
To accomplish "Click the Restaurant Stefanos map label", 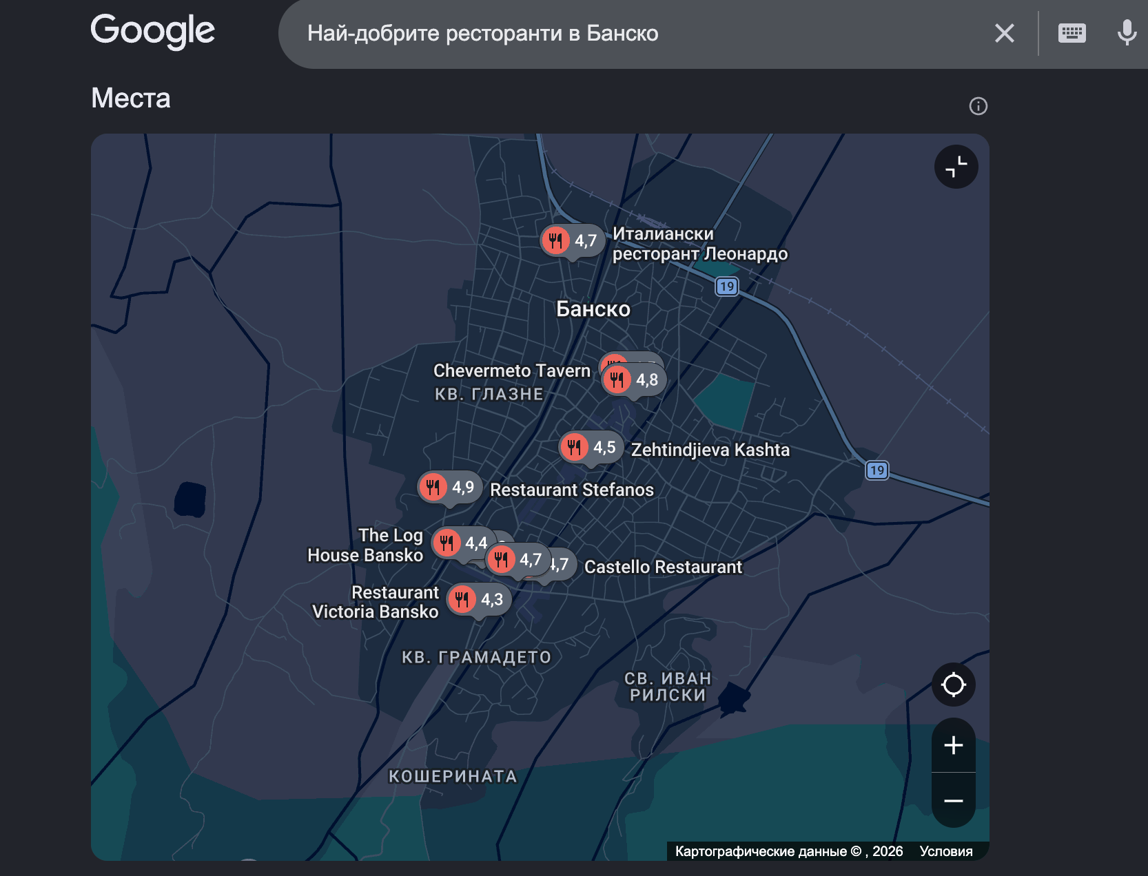I will [x=572, y=490].
